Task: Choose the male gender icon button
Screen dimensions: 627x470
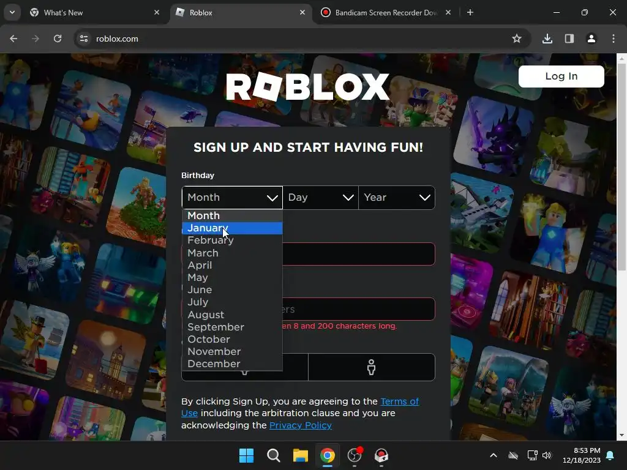Action: [372, 367]
